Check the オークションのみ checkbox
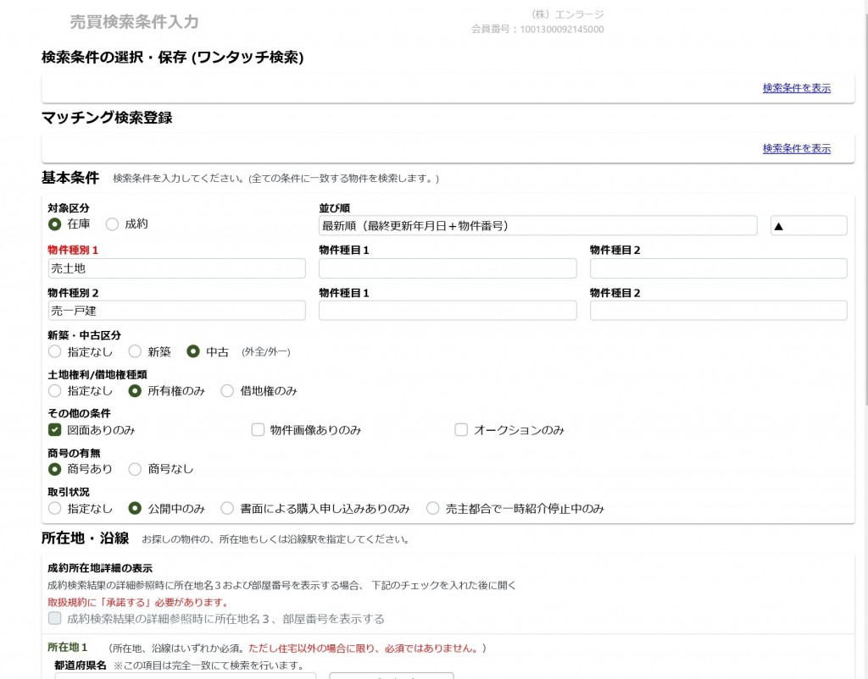The height and width of the screenshot is (679, 868). pyautogui.click(x=461, y=430)
